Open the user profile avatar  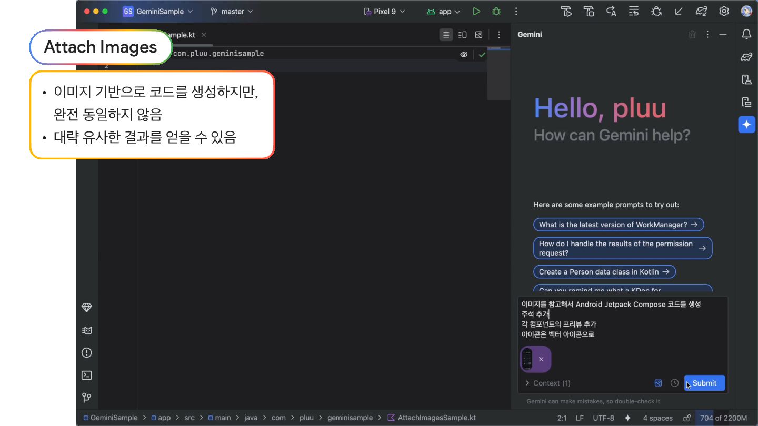coord(746,12)
